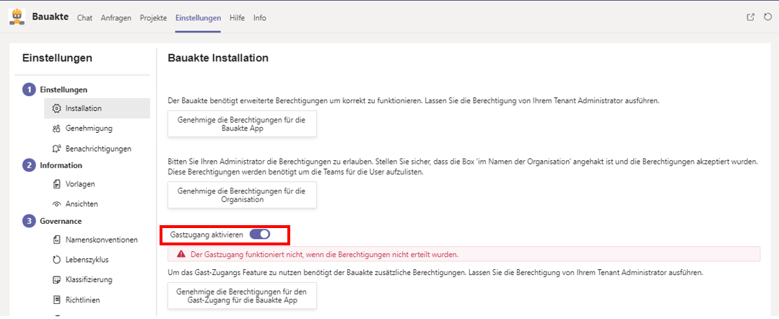Select the Installation gear icon
The image size is (779, 319).
(57, 108)
